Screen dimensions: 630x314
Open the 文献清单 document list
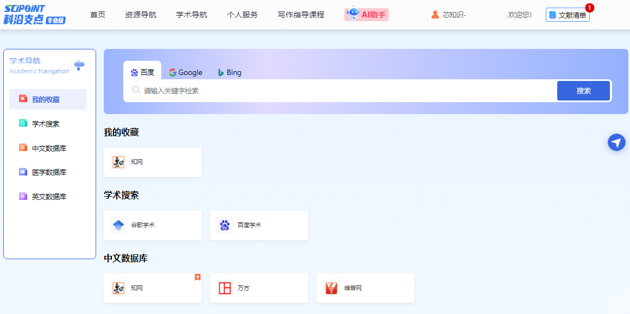(x=568, y=15)
